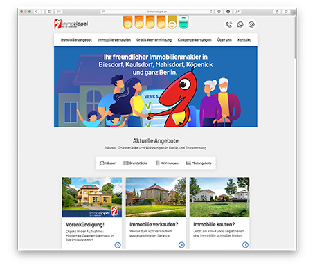Open Kundenbewertungen menu item
Image resolution: width=315 pixels, height=265 pixels.
point(195,40)
